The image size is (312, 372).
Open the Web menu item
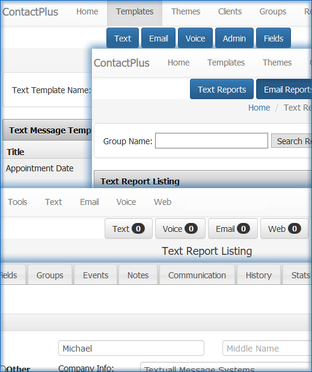pyautogui.click(x=162, y=202)
